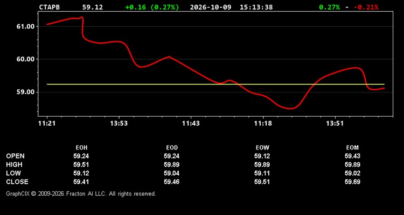
Task: Select the current price 59.12 in the header
Action: 93,7
